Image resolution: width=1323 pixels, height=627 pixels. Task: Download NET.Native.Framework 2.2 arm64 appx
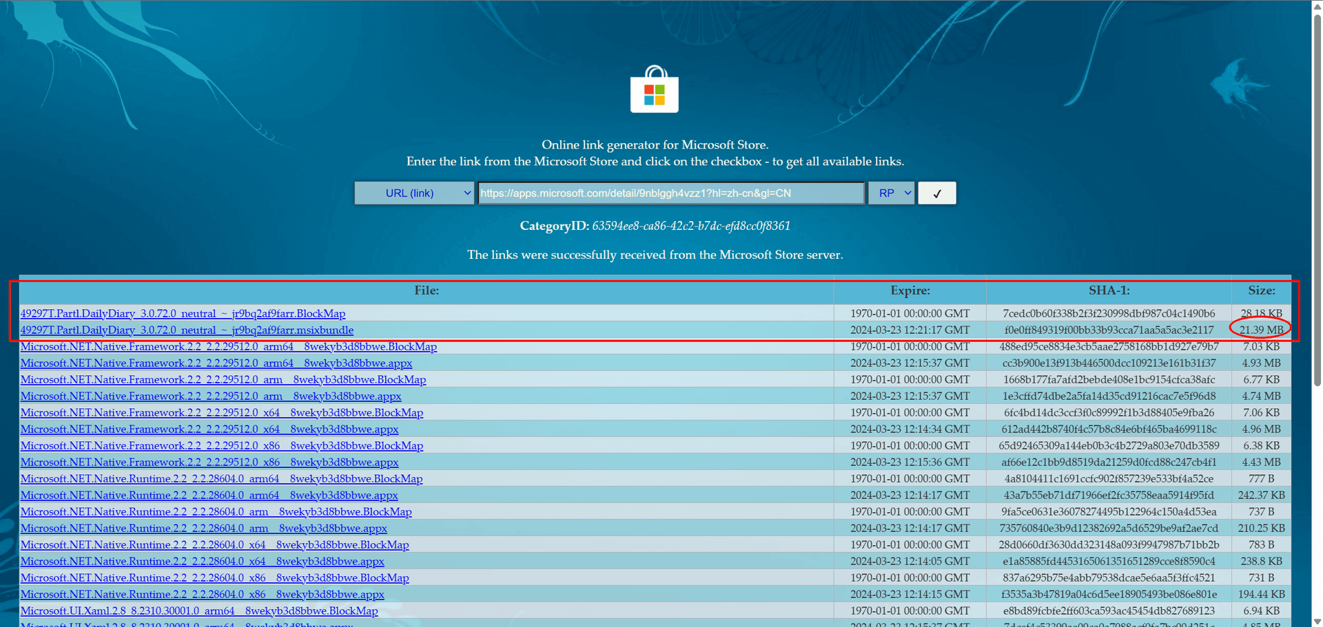[x=216, y=363]
